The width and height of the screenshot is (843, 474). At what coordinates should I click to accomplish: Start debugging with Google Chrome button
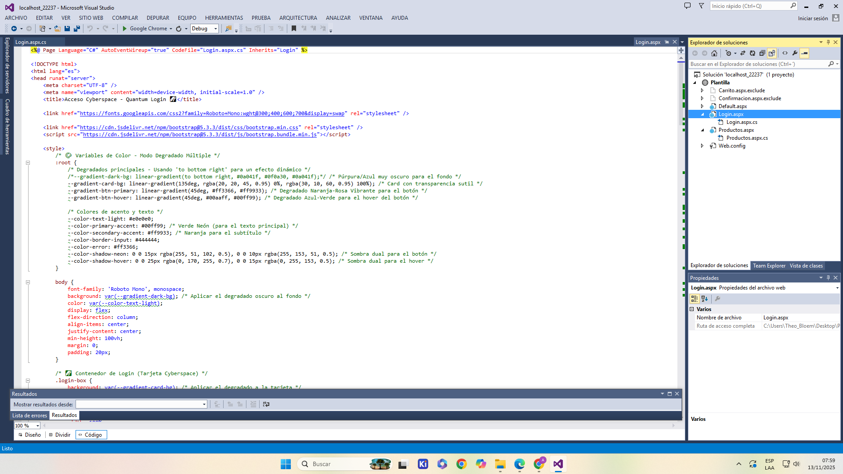(145, 29)
